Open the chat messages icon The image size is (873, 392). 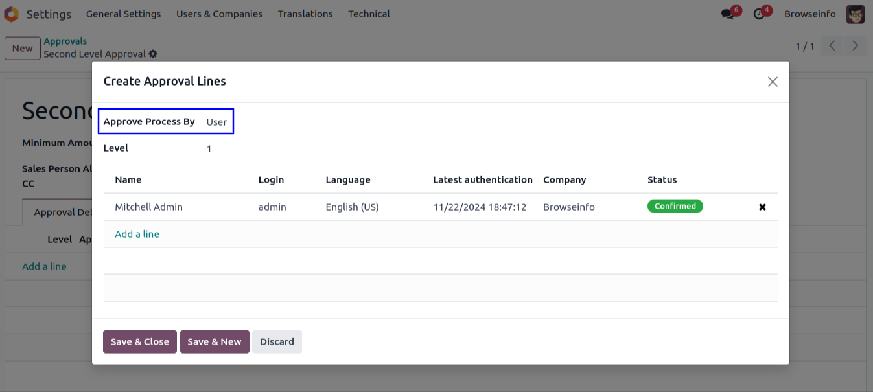pos(727,14)
